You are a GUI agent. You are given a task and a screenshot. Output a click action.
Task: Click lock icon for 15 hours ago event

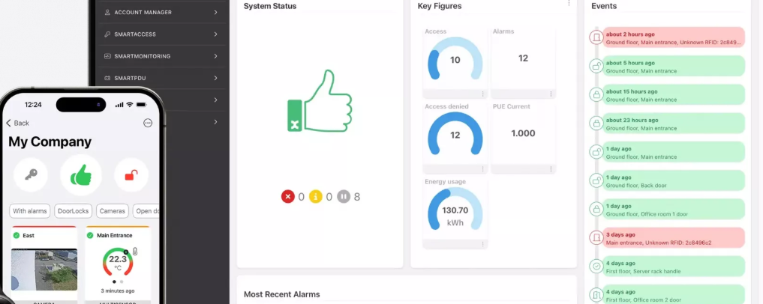[x=596, y=94]
